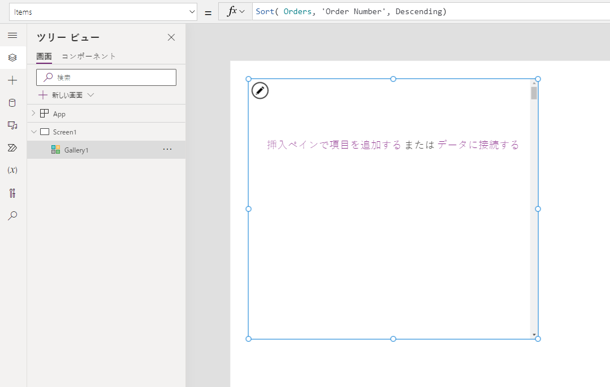Select the 画面 tab

pos(44,56)
